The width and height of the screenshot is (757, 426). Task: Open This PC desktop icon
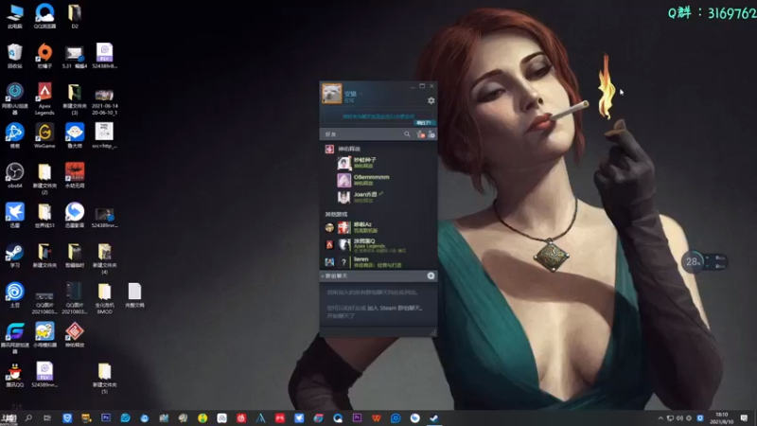(x=14, y=15)
